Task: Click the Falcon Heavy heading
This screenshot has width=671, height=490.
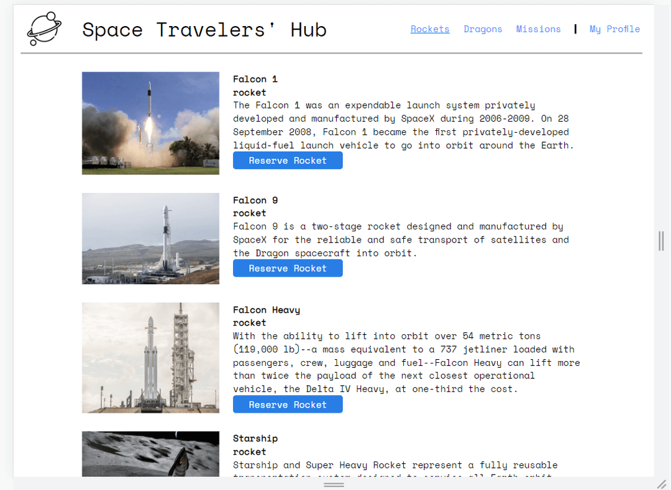Action: click(x=266, y=310)
